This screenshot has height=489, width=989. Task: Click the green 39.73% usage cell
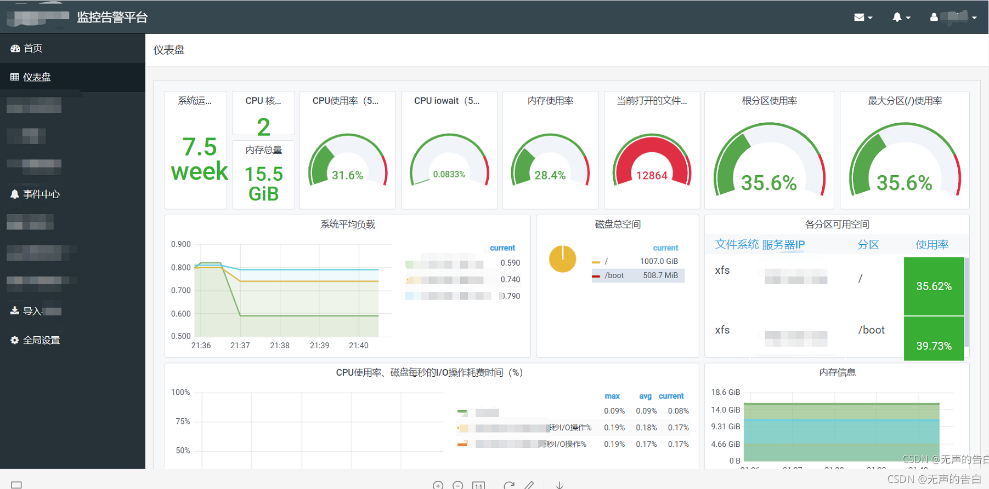pyautogui.click(x=934, y=339)
